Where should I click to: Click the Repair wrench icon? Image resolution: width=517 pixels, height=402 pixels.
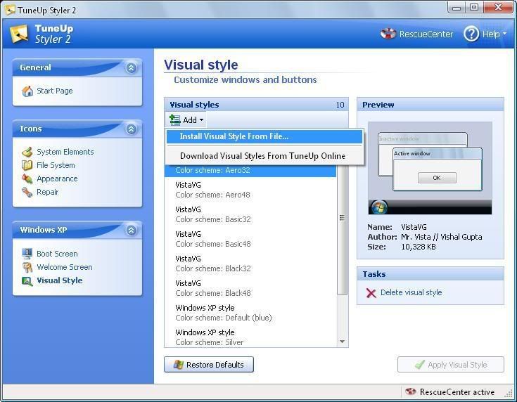[27, 192]
